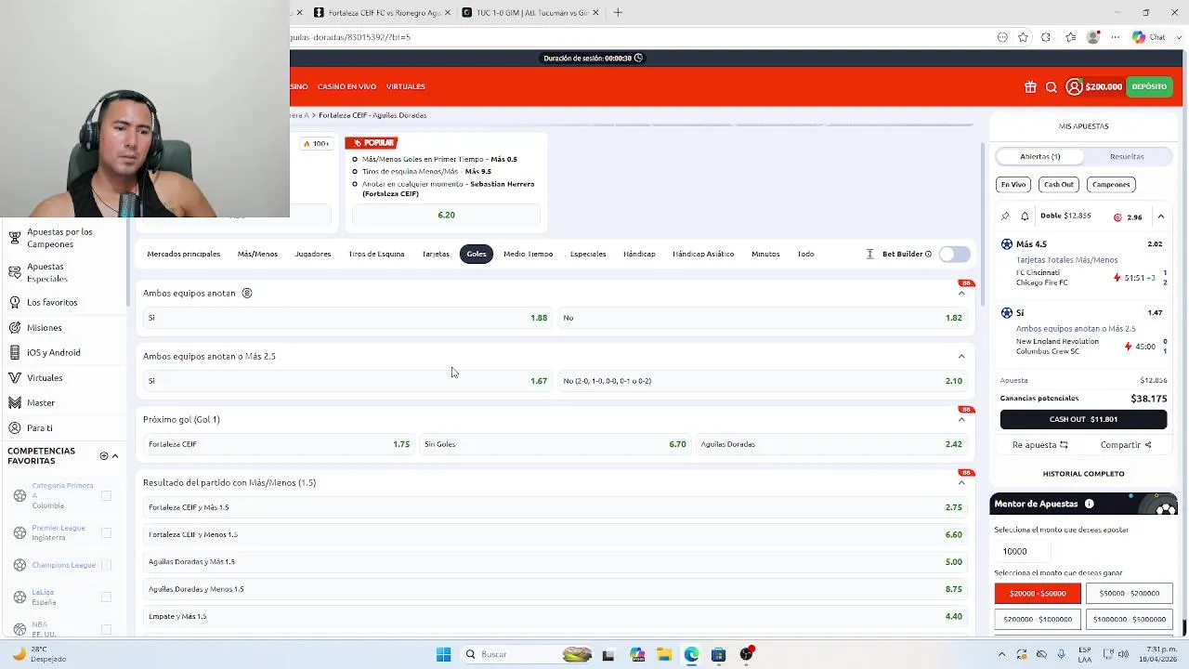Check the Categoría Primera A Colombia checkbox
The width and height of the screenshot is (1189, 669).
point(106,496)
